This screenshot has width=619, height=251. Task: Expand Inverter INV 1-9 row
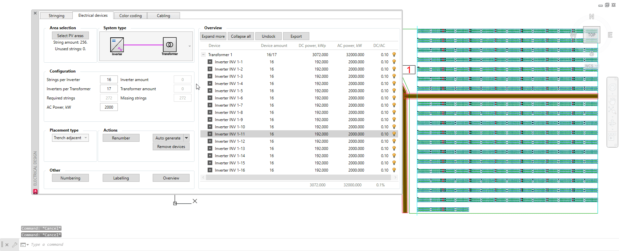pos(210,119)
